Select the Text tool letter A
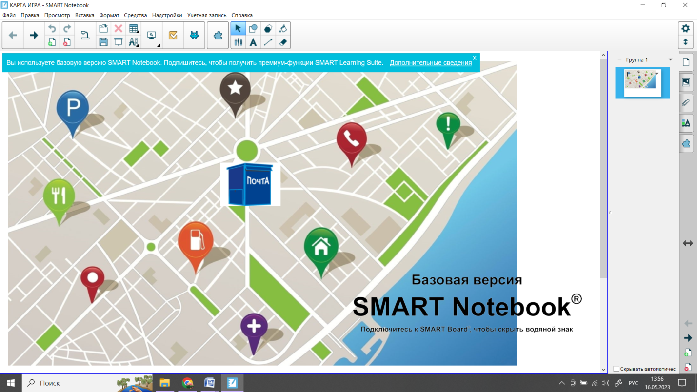The height and width of the screenshot is (392, 697). coord(253,42)
